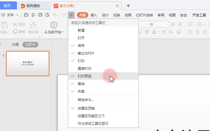210x131 pixels.
Task: Open the 审阅 ribbon tab
Action: point(161,15)
